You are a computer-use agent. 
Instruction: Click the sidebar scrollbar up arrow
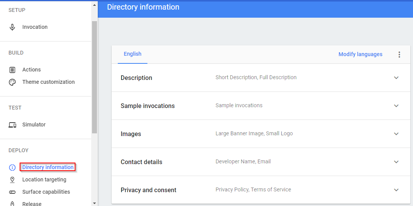[x=95, y=5]
